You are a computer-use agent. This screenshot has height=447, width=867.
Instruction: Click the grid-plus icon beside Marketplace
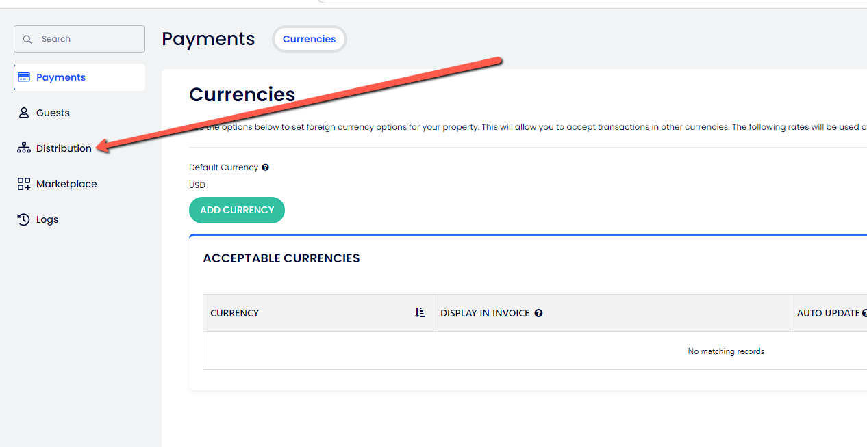[24, 184]
